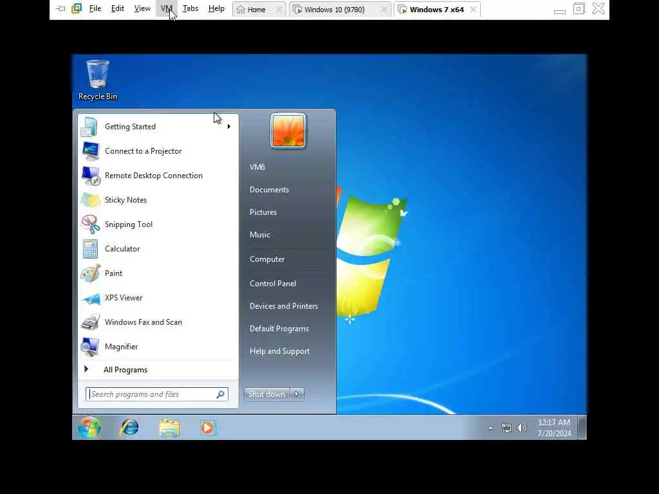Image resolution: width=659 pixels, height=494 pixels.
Task: Open Pictures from the Start menu
Action: point(263,212)
